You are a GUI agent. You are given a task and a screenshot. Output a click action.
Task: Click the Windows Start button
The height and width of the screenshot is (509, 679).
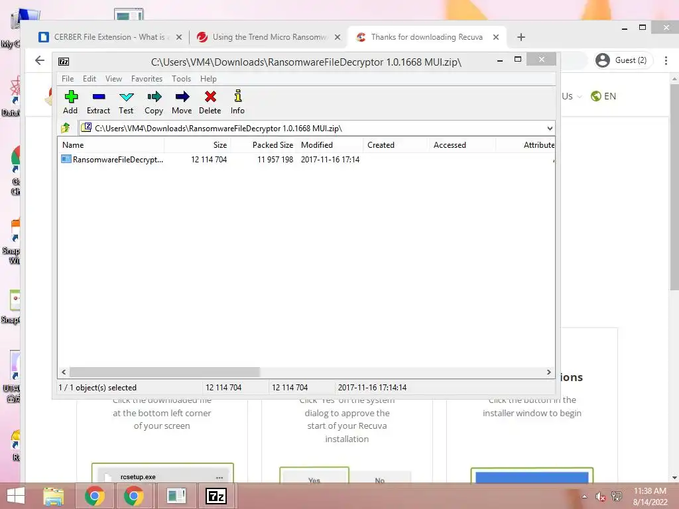click(16, 496)
